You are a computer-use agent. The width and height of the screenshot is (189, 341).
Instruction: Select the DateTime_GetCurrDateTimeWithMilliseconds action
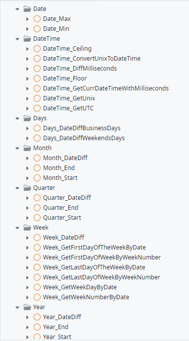(x=106, y=88)
